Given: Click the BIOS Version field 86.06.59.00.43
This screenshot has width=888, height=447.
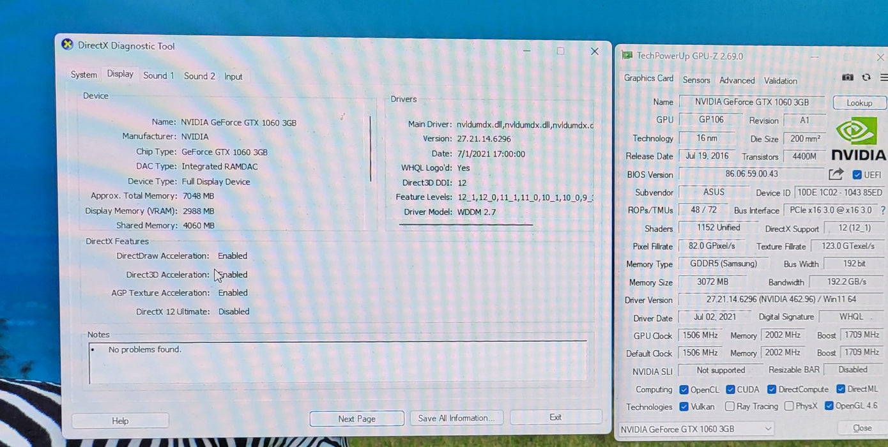Looking at the screenshot, I should click(751, 174).
